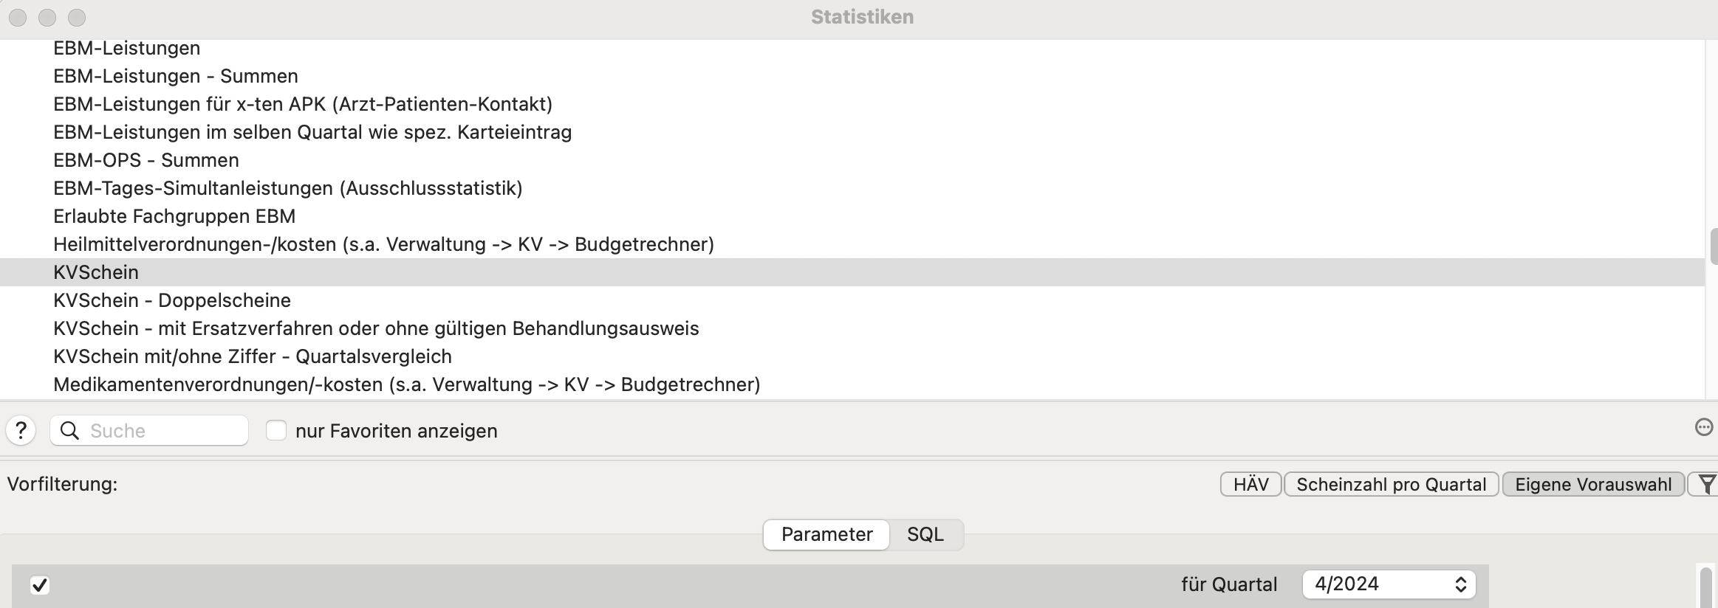The width and height of the screenshot is (1718, 608).
Task: Select 'EBM-Leistungen - Summen' entry
Action: [176, 76]
